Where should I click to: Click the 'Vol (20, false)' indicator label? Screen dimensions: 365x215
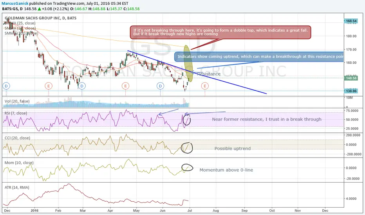pyautogui.click(x=17, y=101)
